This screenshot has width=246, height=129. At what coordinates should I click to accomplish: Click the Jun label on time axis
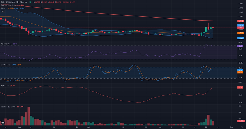19,127
